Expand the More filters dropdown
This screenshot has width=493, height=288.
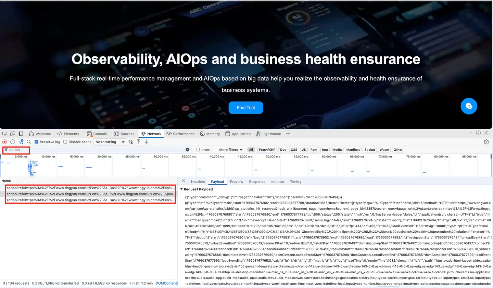(230, 150)
